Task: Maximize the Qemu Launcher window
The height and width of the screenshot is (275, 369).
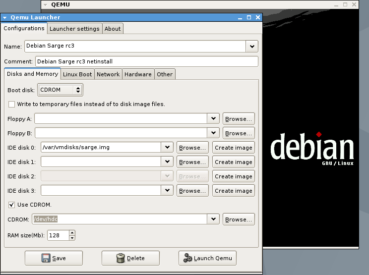Action: pos(249,17)
